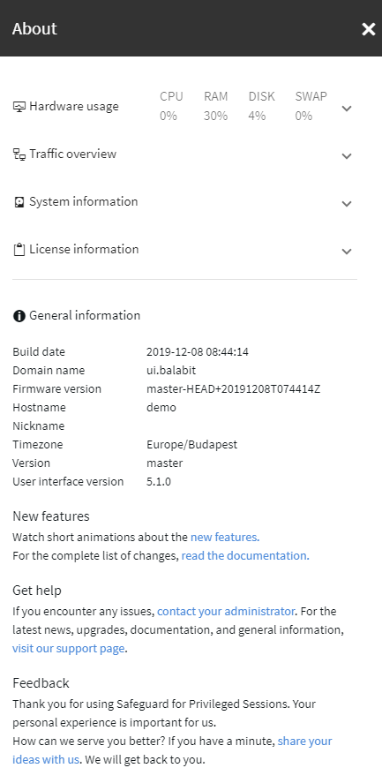Screen dimensions: 382x768
Task: Click the Hardware usage monitor icon
Action: point(19,107)
